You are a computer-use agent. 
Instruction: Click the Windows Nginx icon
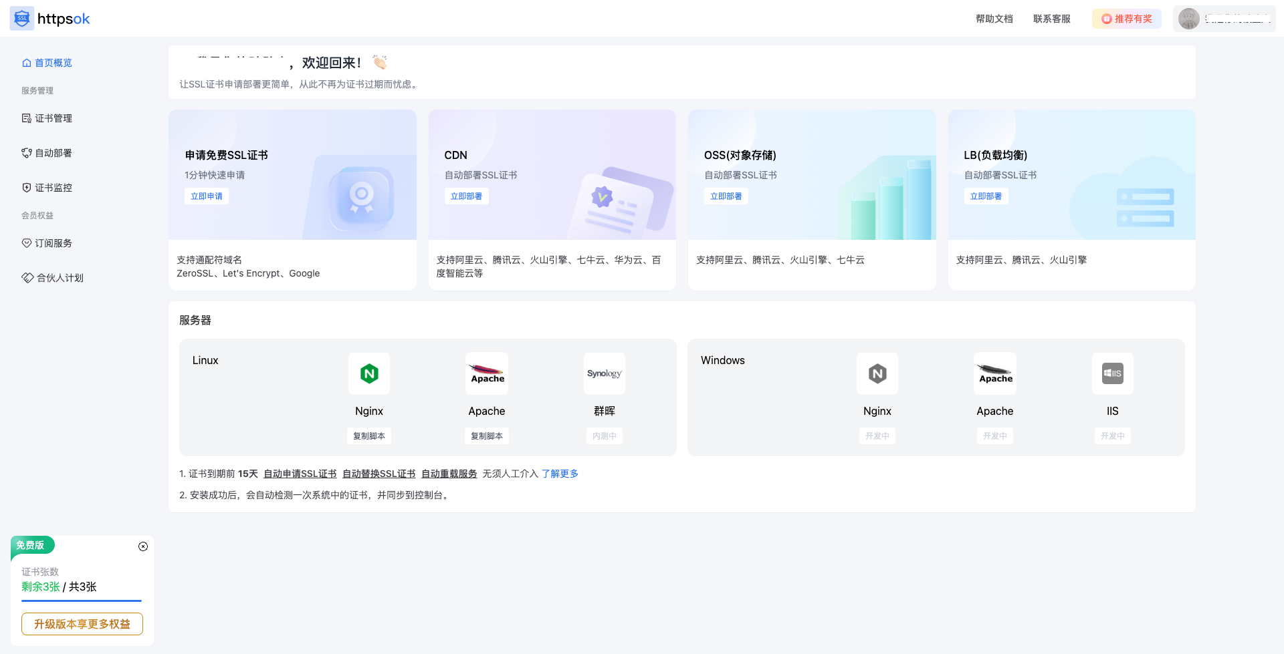[x=877, y=373]
